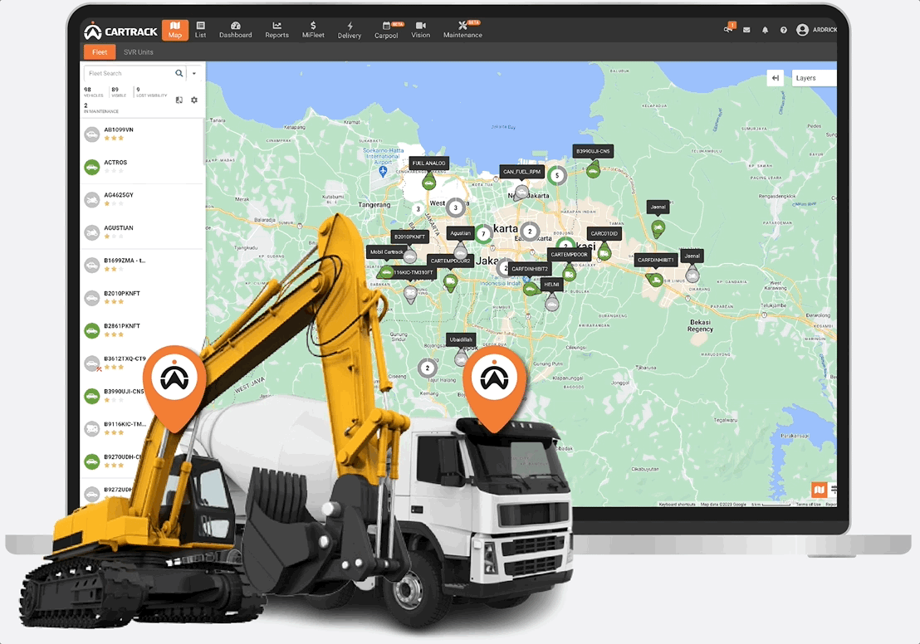The image size is (920, 644).
Task: Select vehicle AB1099VN in the list
Action: coord(141,134)
